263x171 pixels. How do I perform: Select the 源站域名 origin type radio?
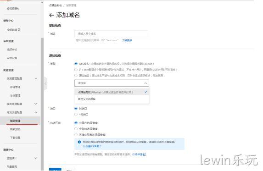pyautogui.click(x=76, y=75)
